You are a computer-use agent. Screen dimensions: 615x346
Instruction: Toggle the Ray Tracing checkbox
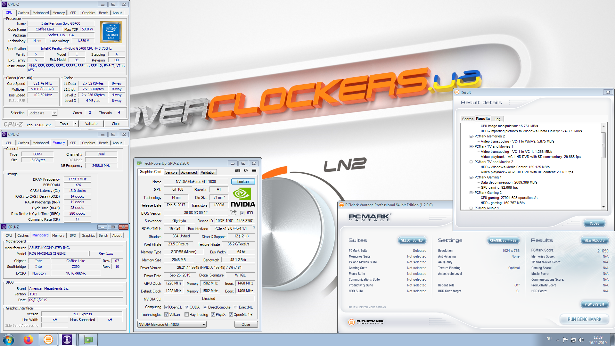click(186, 315)
